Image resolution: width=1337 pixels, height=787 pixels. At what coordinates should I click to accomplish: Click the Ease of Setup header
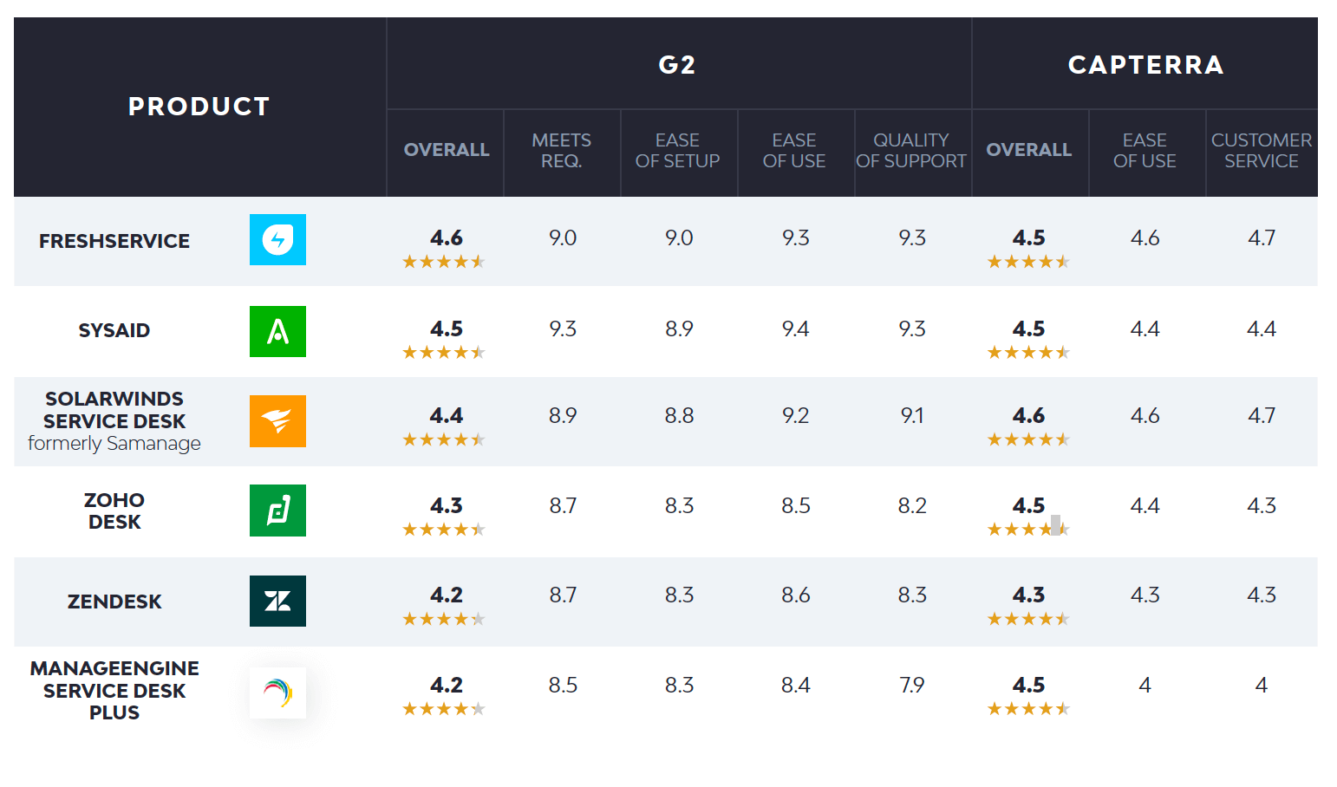[x=678, y=151]
